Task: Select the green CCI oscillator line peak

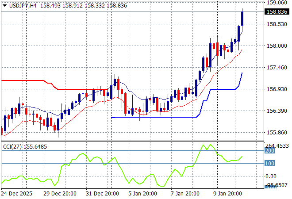Action: click(210, 145)
